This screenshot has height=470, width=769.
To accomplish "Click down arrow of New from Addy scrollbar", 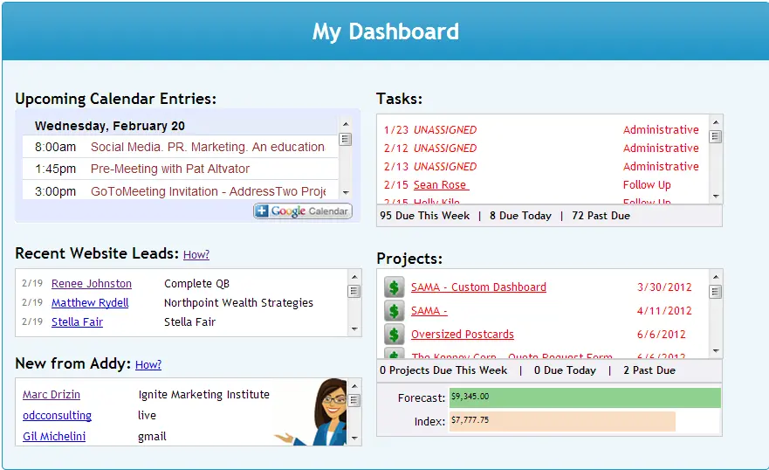I will [x=354, y=438].
